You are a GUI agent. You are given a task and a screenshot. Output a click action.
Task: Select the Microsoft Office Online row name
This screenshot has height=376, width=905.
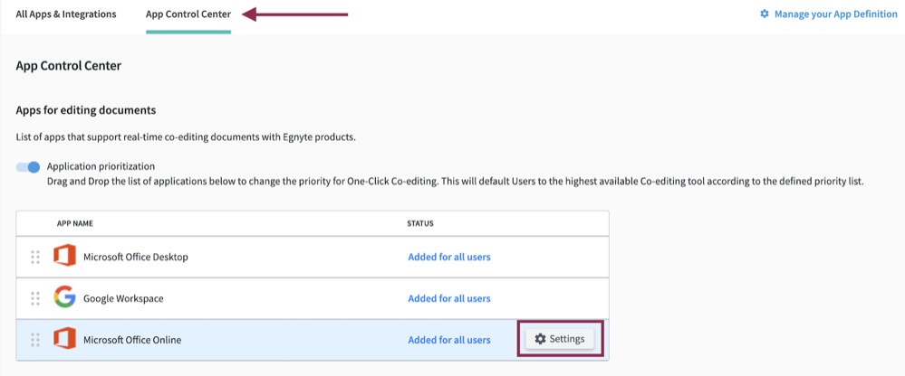click(132, 340)
